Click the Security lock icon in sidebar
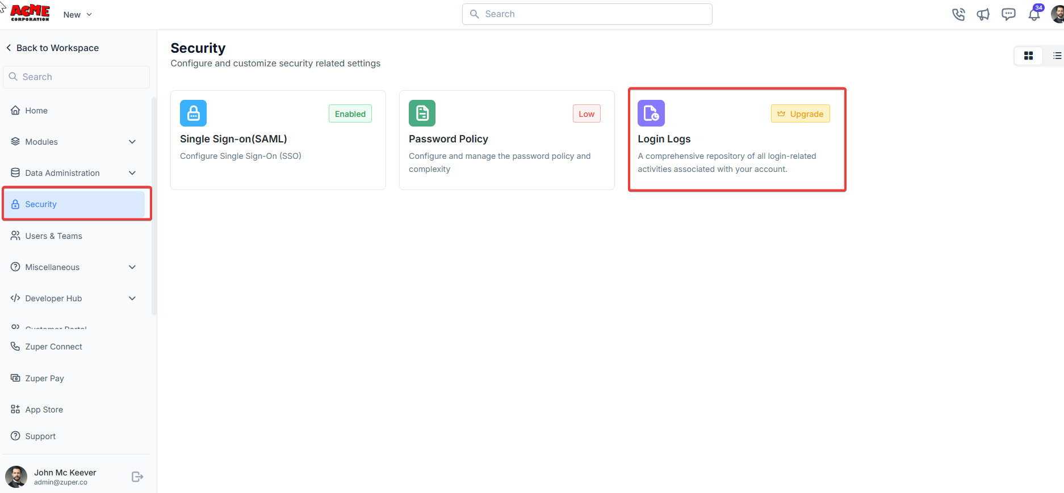 tap(15, 204)
